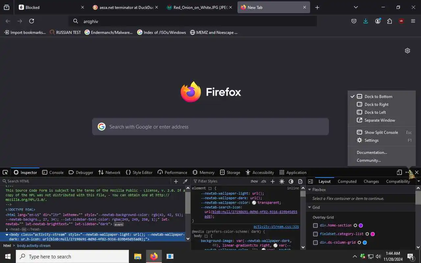
Task: Toggle .cls classes panel
Action: pyautogui.click(x=263, y=181)
